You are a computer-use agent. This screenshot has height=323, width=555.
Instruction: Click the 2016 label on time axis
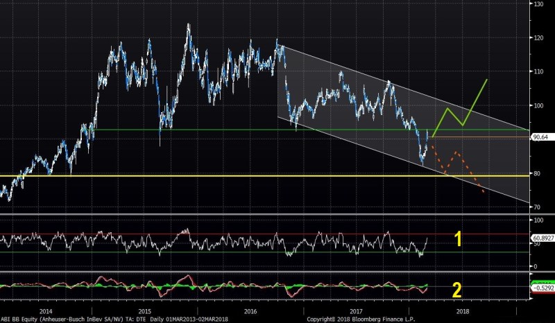pos(249,311)
